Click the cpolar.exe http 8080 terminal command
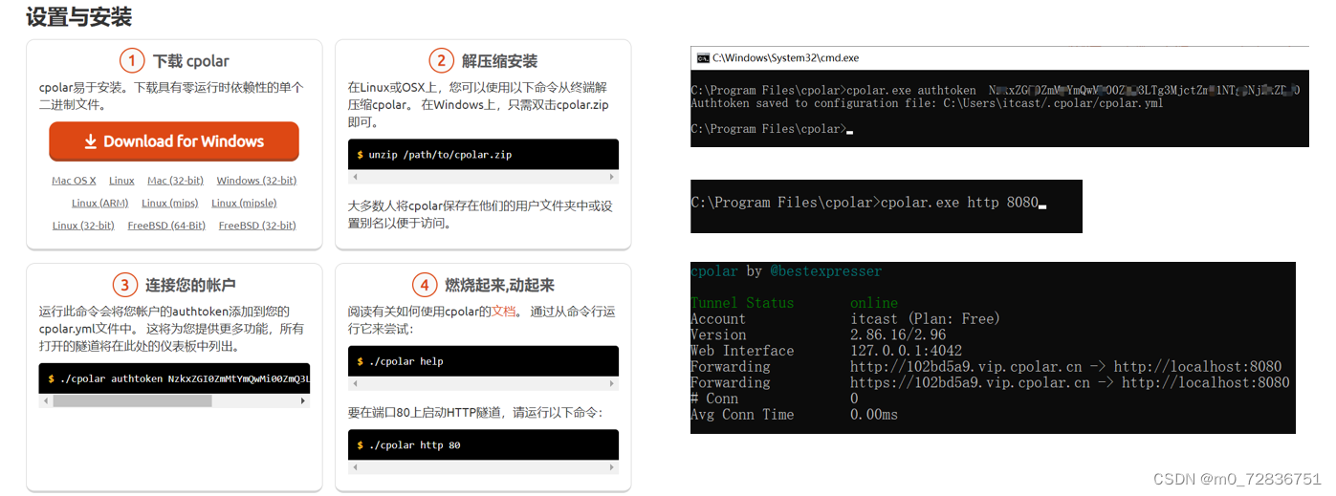The height and width of the screenshot is (496, 1336). click(x=959, y=203)
